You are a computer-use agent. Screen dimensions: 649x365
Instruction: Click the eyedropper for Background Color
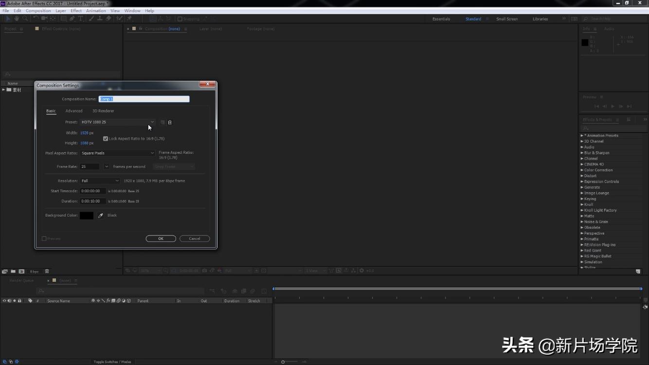101,215
